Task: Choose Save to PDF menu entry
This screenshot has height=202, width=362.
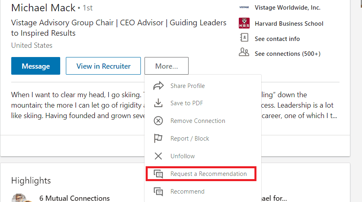Action: [x=187, y=103]
